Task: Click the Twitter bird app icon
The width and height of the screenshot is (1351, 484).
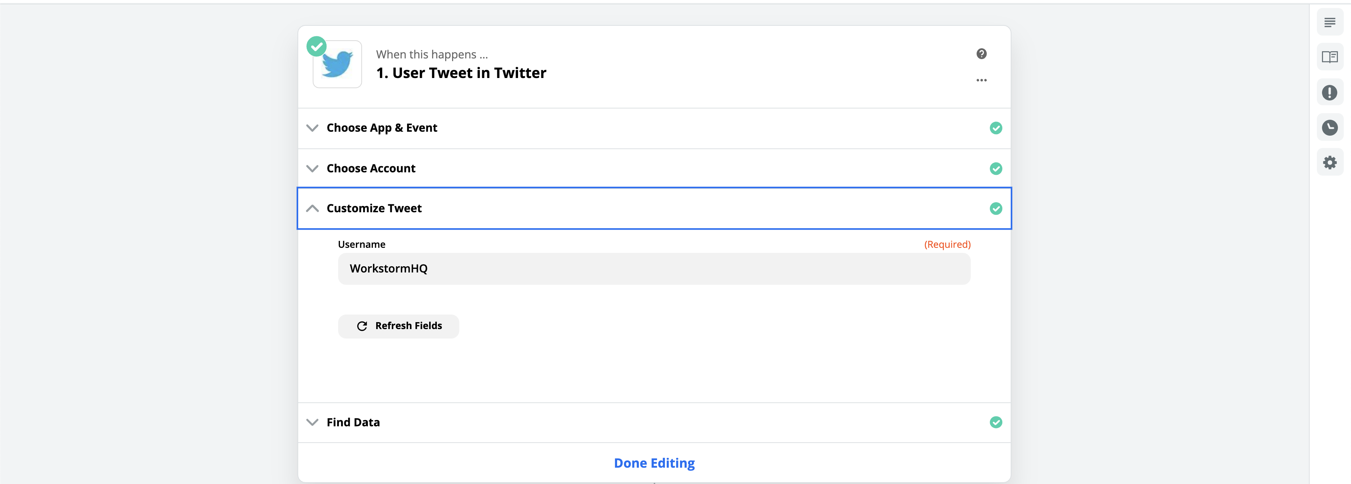Action: 337,65
